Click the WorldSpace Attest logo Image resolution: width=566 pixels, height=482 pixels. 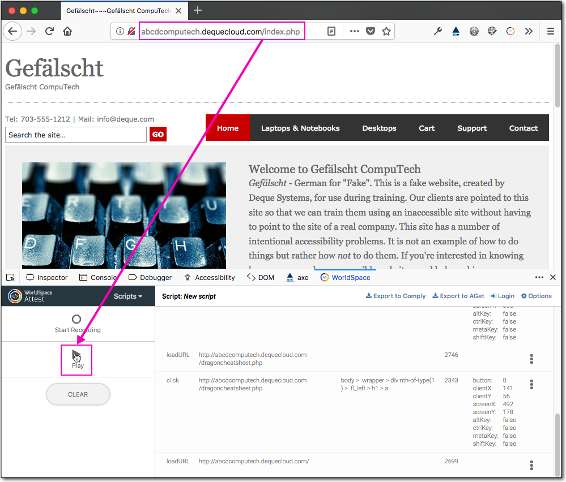coord(31,296)
